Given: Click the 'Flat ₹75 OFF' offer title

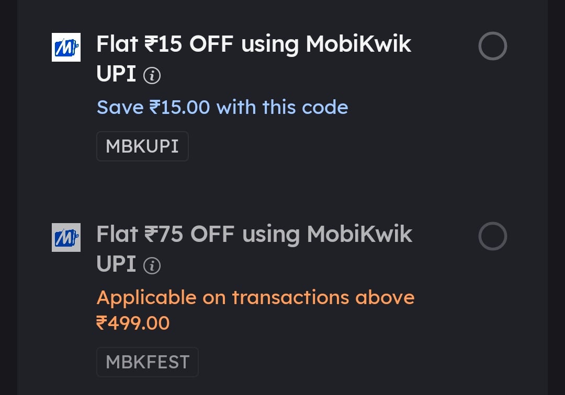Looking at the screenshot, I should pyautogui.click(x=165, y=234).
